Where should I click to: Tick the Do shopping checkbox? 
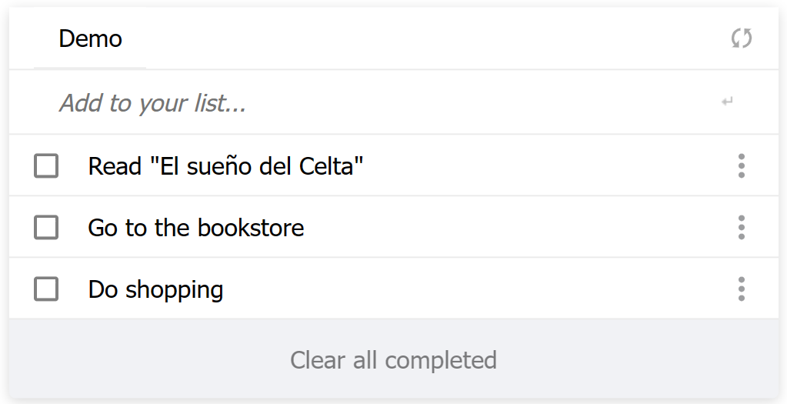pyautogui.click(x=46, y=289)
